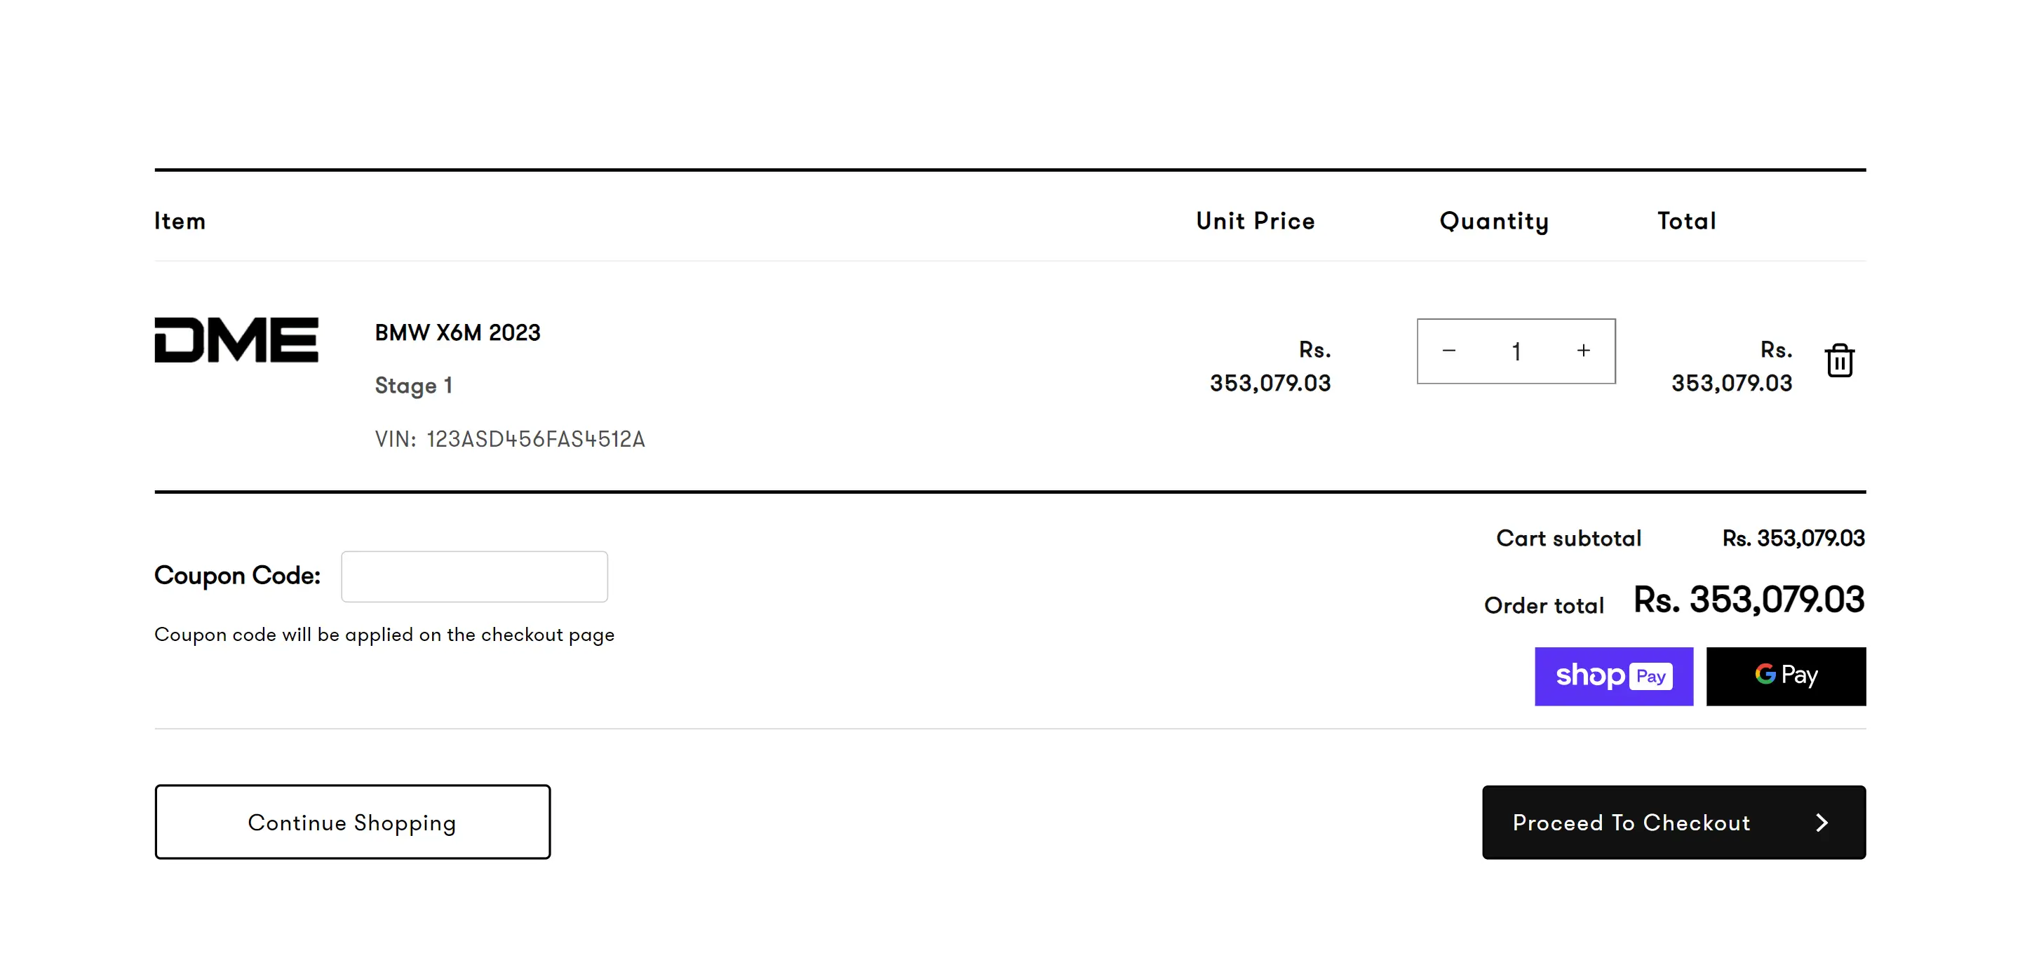Viewport: 2020px width, 979px height.
Task: Click the Order total amount
Action: coord(1748,600)
